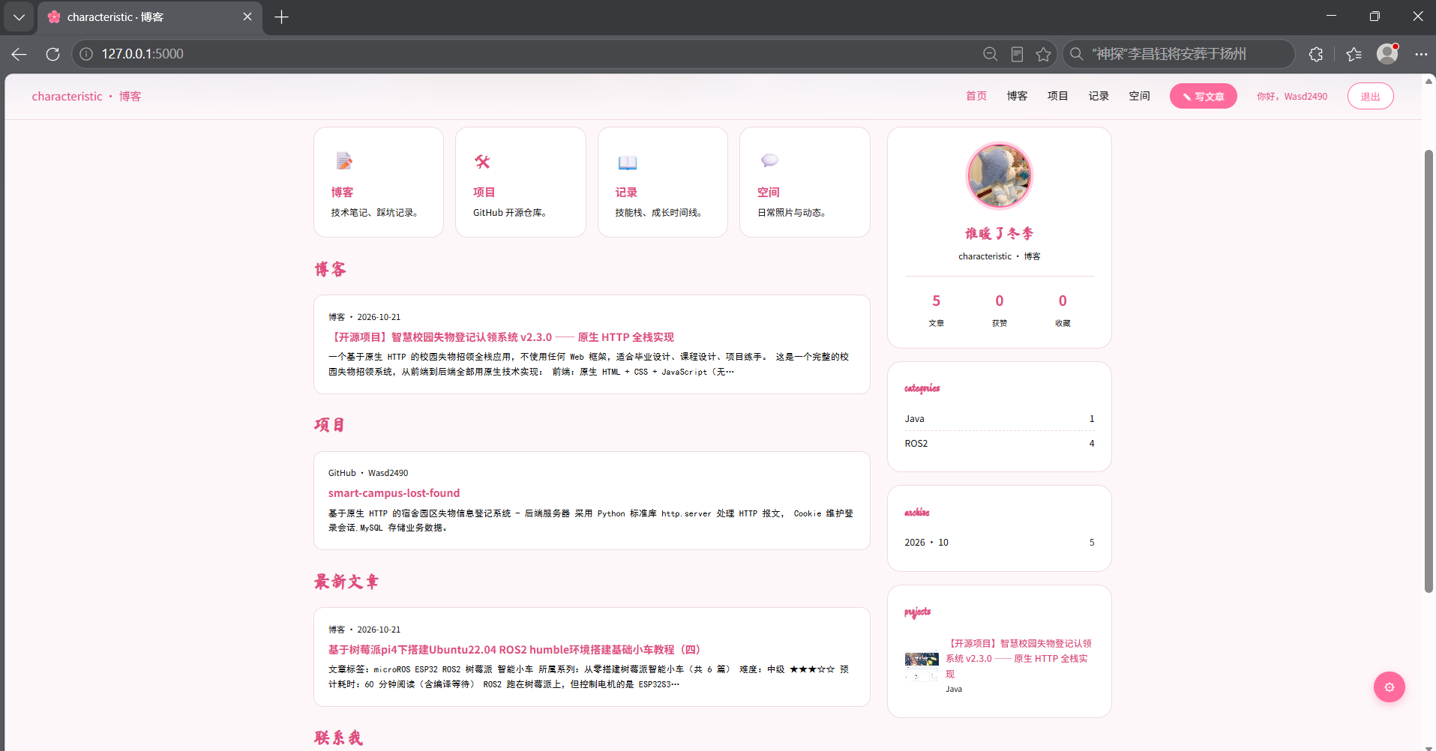Click the 谁暖了冬季 profile name
This screenshot has width=1436, height=751.
[999, 234]
